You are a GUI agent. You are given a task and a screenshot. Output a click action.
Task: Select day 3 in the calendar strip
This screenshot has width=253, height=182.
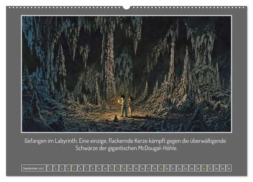pyautogui.click(x=62, y=168)
